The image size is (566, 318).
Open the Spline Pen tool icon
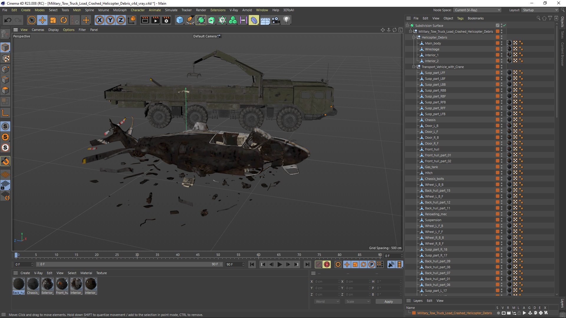(x=190, y=20)
